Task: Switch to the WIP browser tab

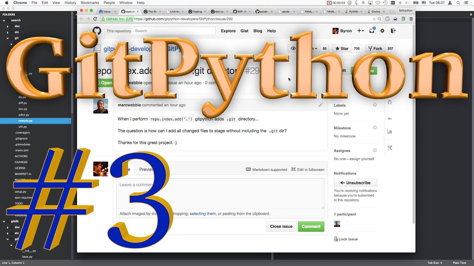Action: [x=241, y=11]
